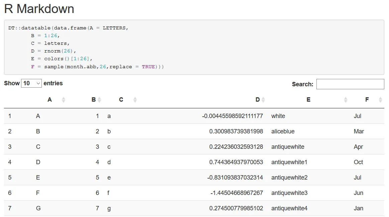Select row 1 index cell

pyautogui.click(x=10, y=116)
